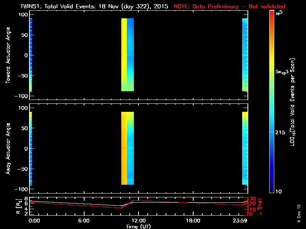
Task: Select the 215 color bar tick label
Action: click(280, 132)
